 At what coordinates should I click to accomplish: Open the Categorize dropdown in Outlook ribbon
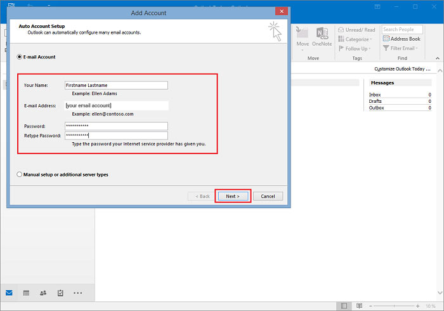pos(355,39)
